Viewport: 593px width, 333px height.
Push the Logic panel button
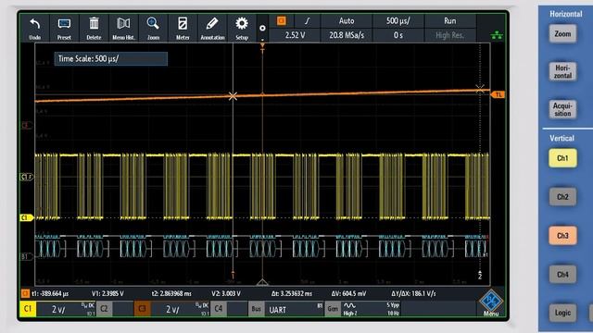click(562, 313)
